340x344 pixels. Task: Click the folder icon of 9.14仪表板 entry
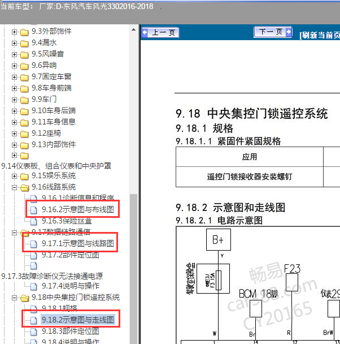pyautogui.click(x=24, y=156)
